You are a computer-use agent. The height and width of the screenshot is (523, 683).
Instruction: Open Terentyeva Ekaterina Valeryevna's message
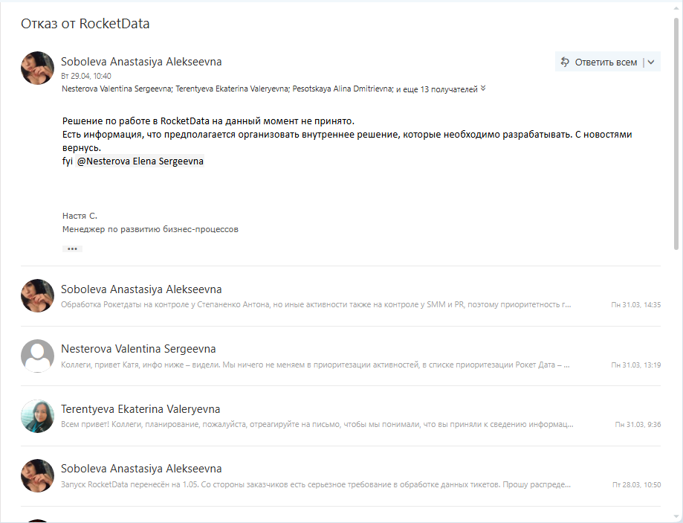340,416
